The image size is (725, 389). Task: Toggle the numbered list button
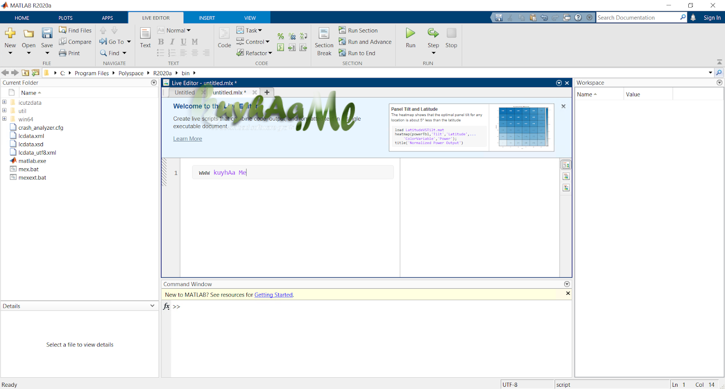coord(172,53)
